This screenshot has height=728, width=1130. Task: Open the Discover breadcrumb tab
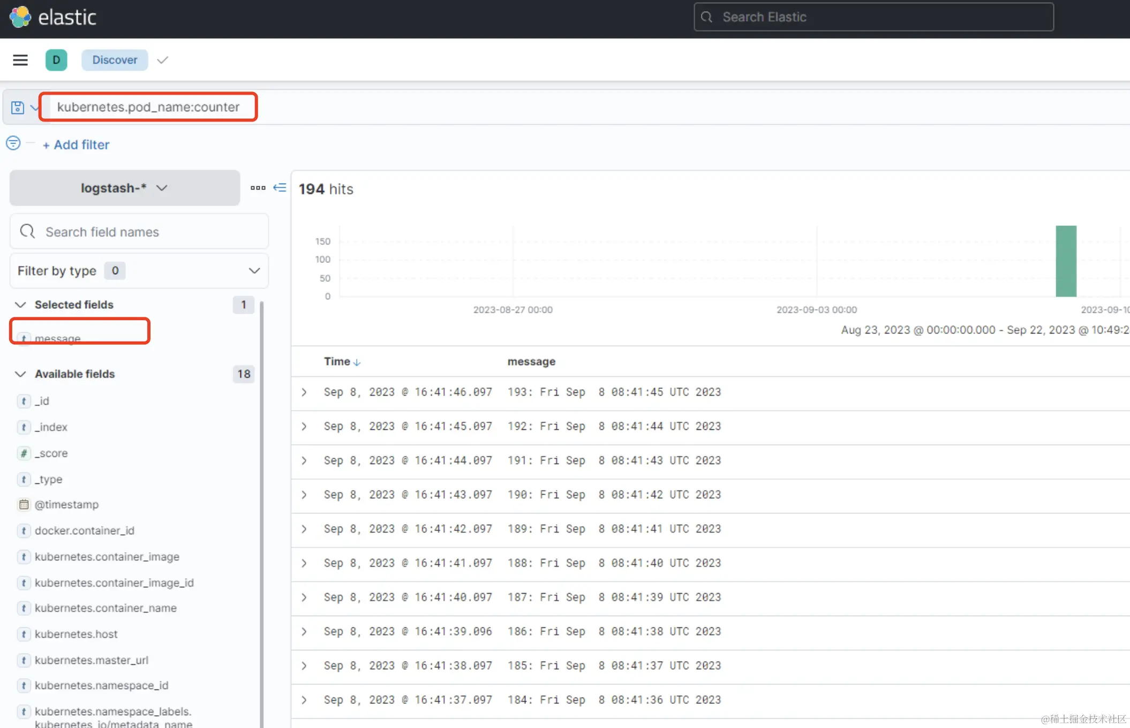click(x=115, y=60)
